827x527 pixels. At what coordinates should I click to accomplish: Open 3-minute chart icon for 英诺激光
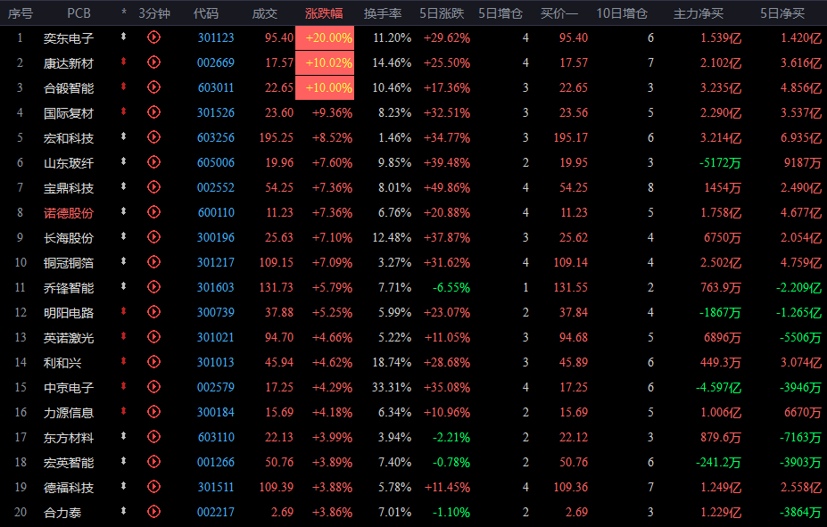pos(153,337)
